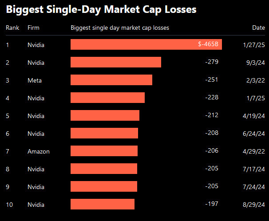Select the Rank column header
The image size is (269, 221).
tap(12, 28)
